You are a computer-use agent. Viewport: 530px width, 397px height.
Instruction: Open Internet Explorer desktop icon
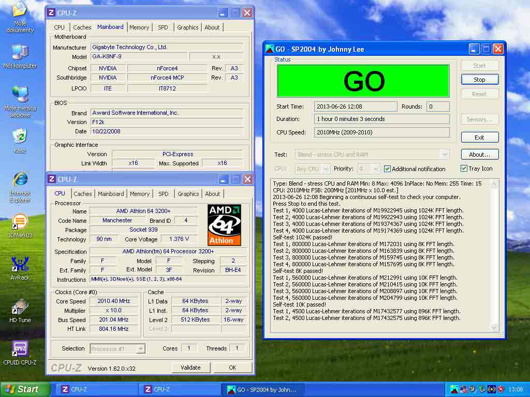click(20, 180)
